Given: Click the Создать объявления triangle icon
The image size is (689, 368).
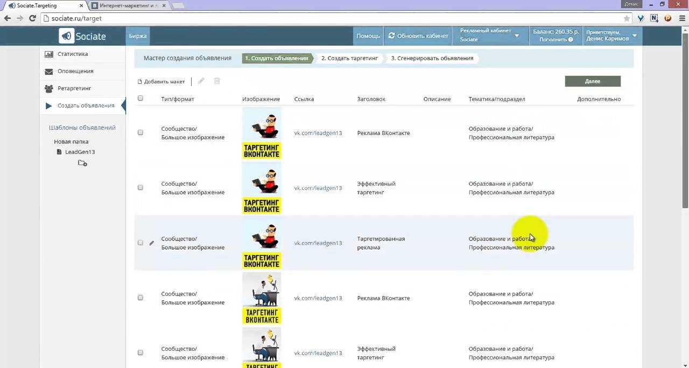Looking at the screenshot, I should [x=49, y=105].
